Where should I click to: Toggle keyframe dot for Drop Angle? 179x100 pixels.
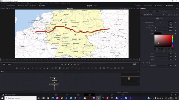tap(176, 25)
